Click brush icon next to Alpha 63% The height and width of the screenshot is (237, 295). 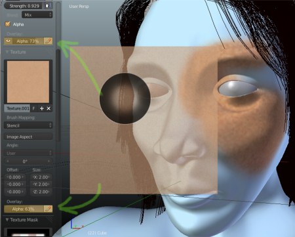(x=49, y=209)
